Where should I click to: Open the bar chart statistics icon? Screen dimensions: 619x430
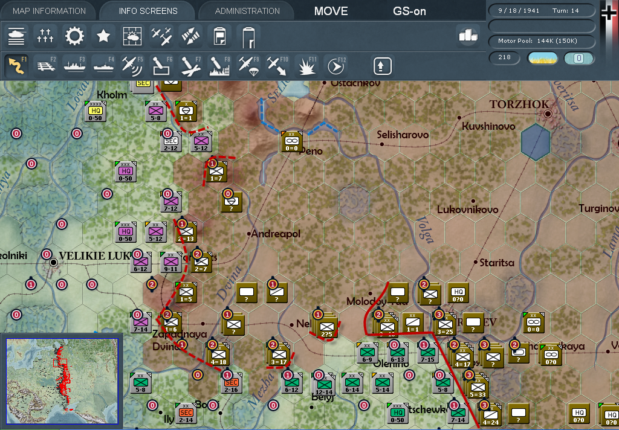tap(468, 36)
